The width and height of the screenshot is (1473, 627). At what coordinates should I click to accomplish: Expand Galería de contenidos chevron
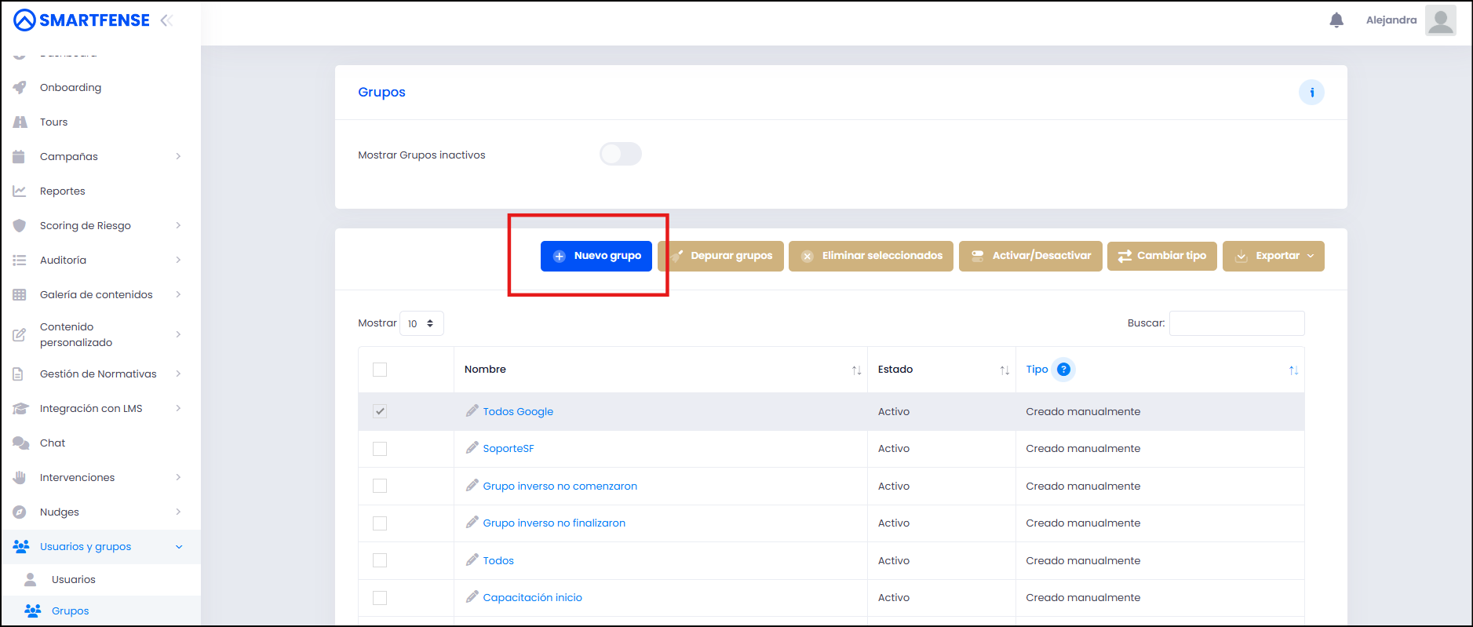pyautogui.click(x=178, y=294)
